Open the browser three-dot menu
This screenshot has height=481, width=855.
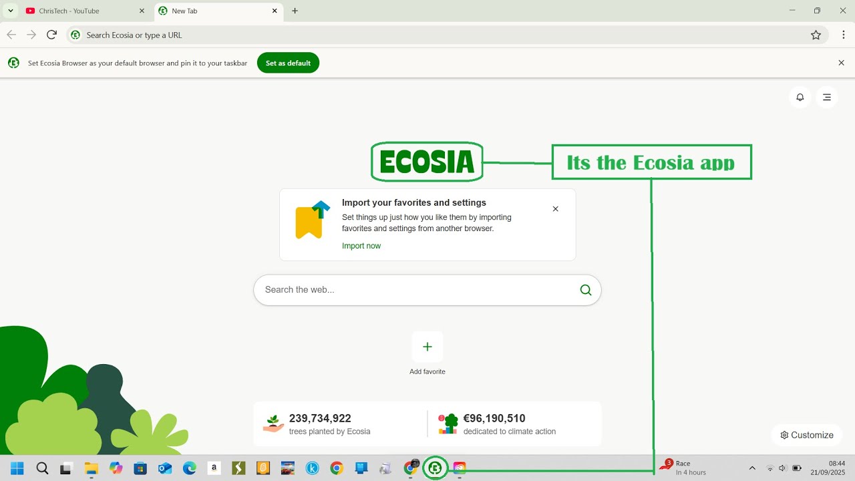844,35
